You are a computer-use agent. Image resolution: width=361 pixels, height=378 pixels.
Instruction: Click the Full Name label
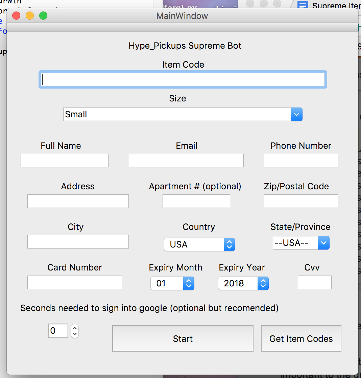click(61, 146)
